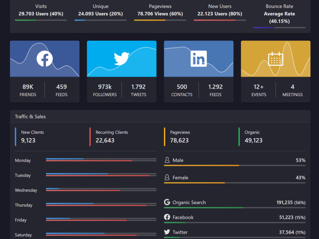
Task: Click the Visits green progress bar
Action: click(x=41, y=20)
